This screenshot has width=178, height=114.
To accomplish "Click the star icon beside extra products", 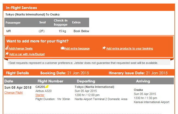I will [104, 48].
